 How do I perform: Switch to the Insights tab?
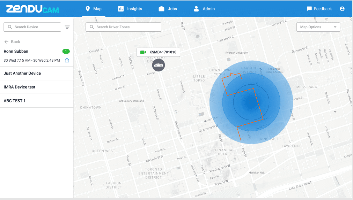(130, 9)
